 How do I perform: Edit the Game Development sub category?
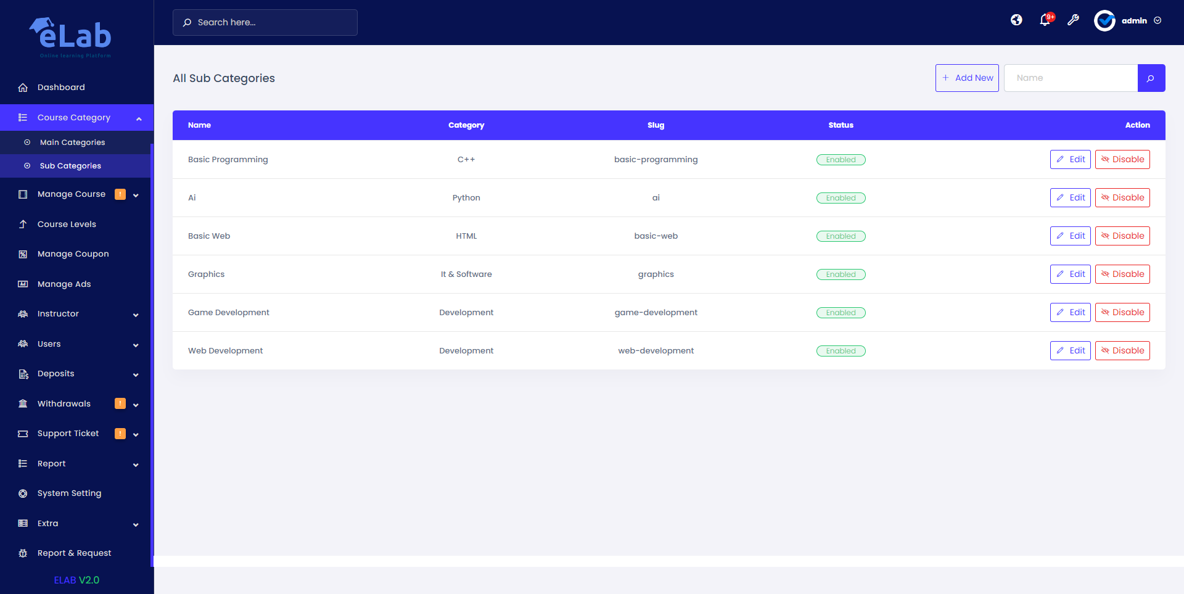pos(1070,312)
